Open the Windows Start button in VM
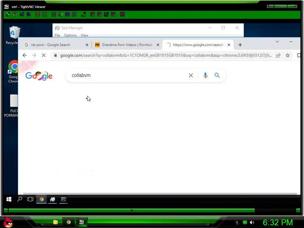This screenshot has height=228, width=304. [x=9, y=199]
